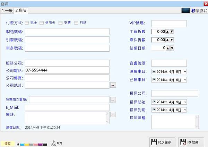The image size is (208, 147).
Task: Click the F9 放棄 discard disk icon
Action: point(183,142)
